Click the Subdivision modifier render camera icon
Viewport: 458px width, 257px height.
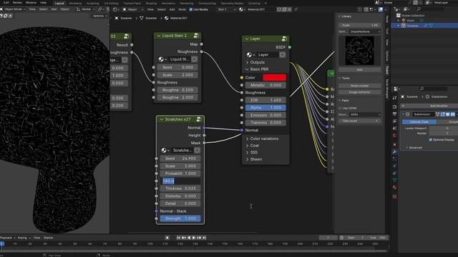453,114
